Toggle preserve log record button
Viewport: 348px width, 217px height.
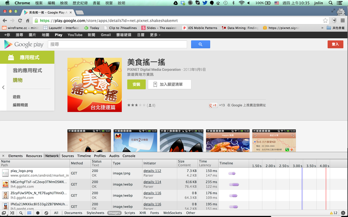coord(38,213)
